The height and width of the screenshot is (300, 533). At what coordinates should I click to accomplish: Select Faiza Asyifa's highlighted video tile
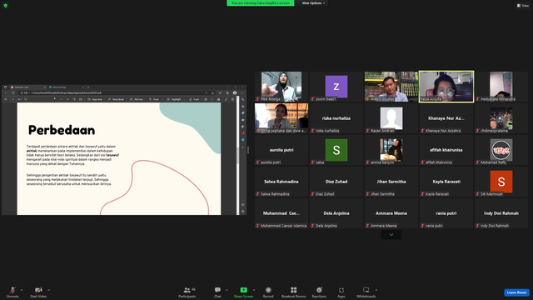[446, 87]
